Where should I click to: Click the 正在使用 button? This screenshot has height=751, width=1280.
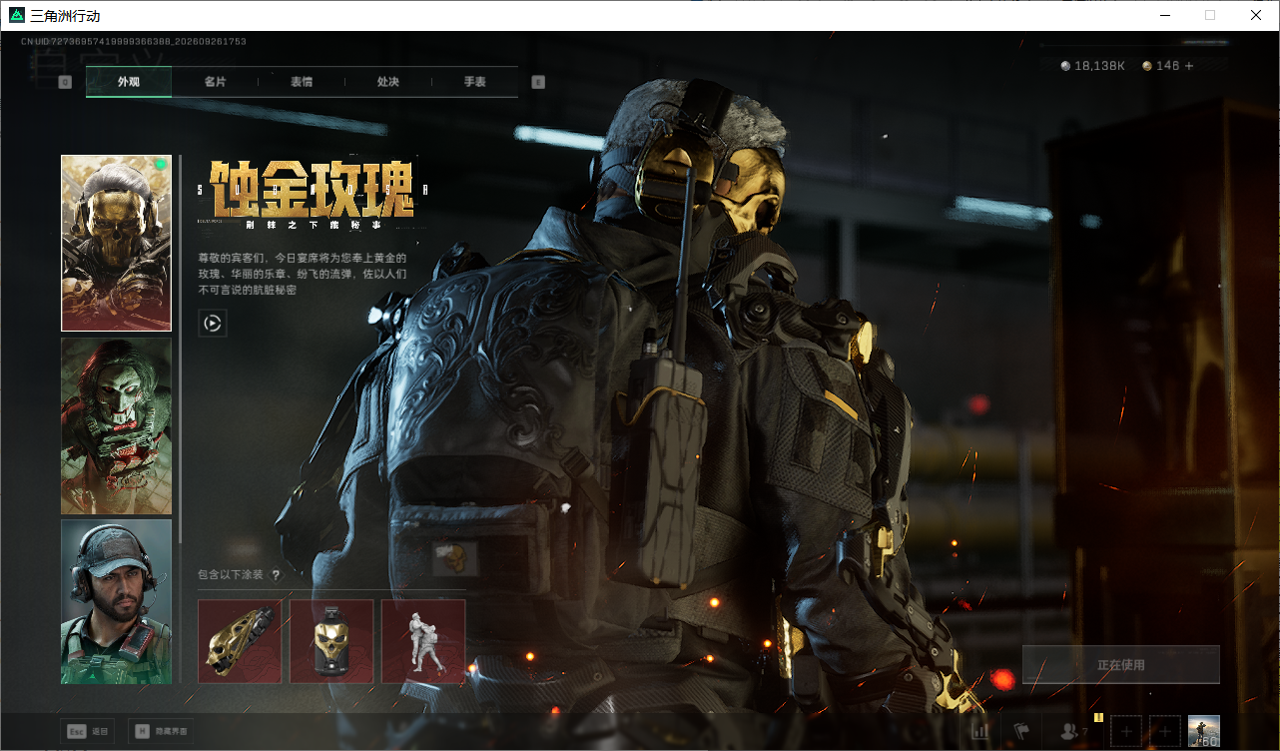click(x=1121, y=665)
